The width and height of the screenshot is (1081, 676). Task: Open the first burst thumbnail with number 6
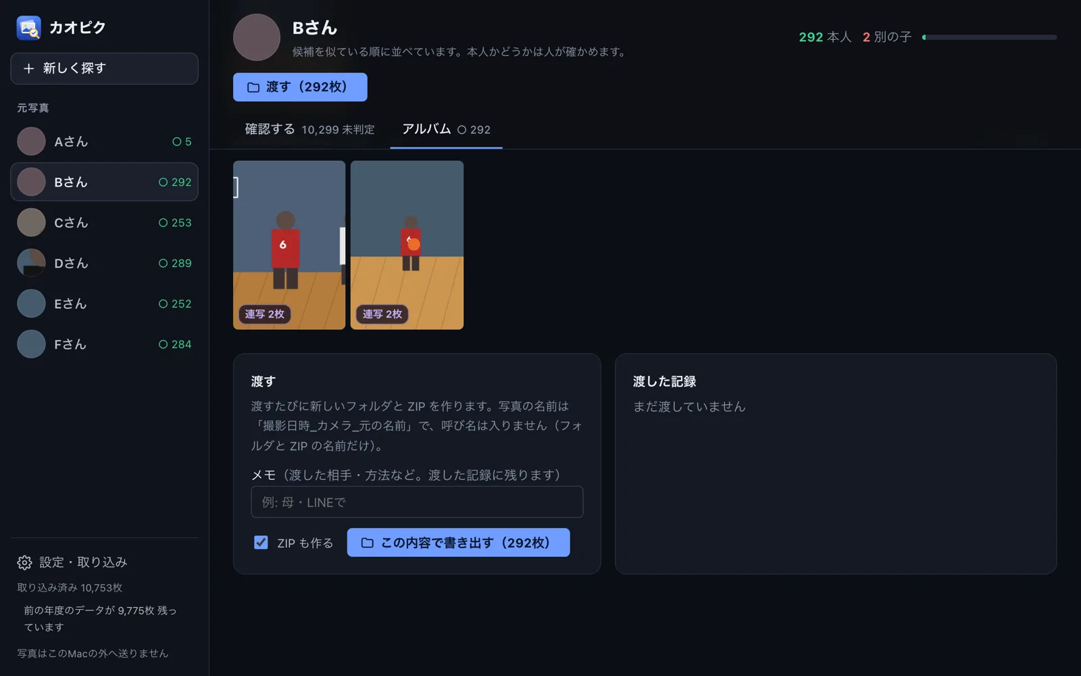point(289,245)
